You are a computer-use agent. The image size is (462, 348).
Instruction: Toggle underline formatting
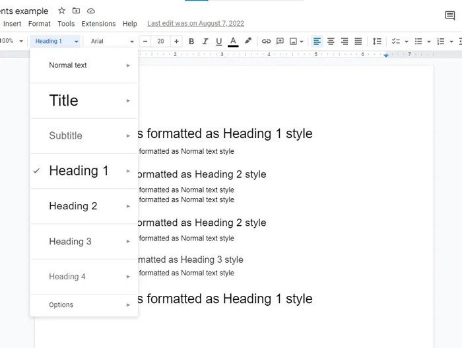219,41
